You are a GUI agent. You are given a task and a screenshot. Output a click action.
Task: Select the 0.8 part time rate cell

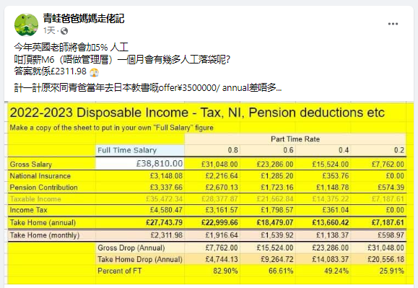(x=212, y=150)
